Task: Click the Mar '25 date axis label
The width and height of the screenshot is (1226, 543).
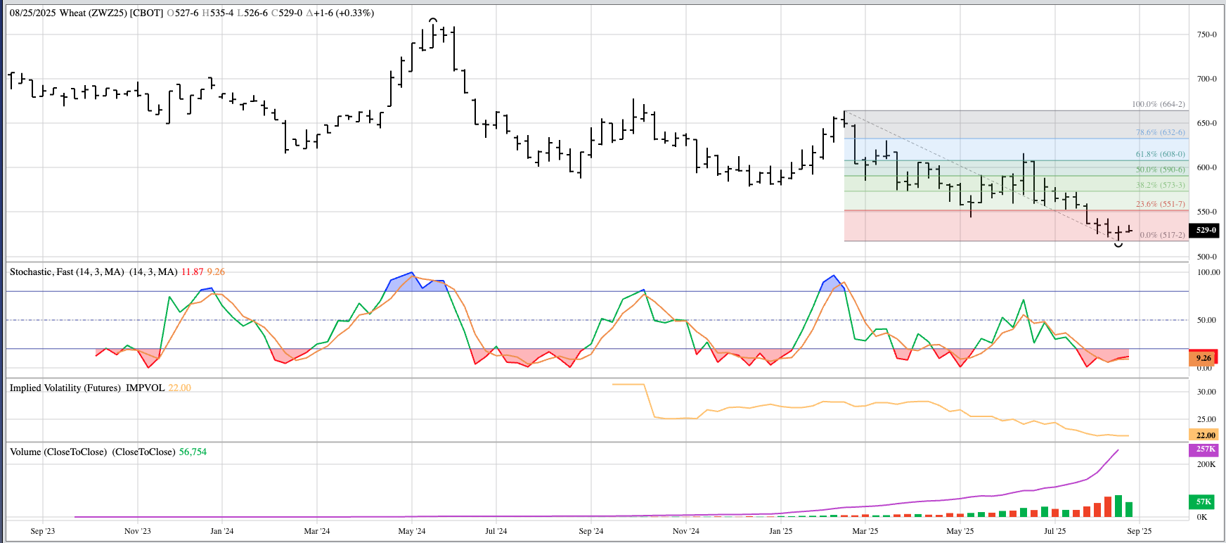Action: tap(865, 531)
